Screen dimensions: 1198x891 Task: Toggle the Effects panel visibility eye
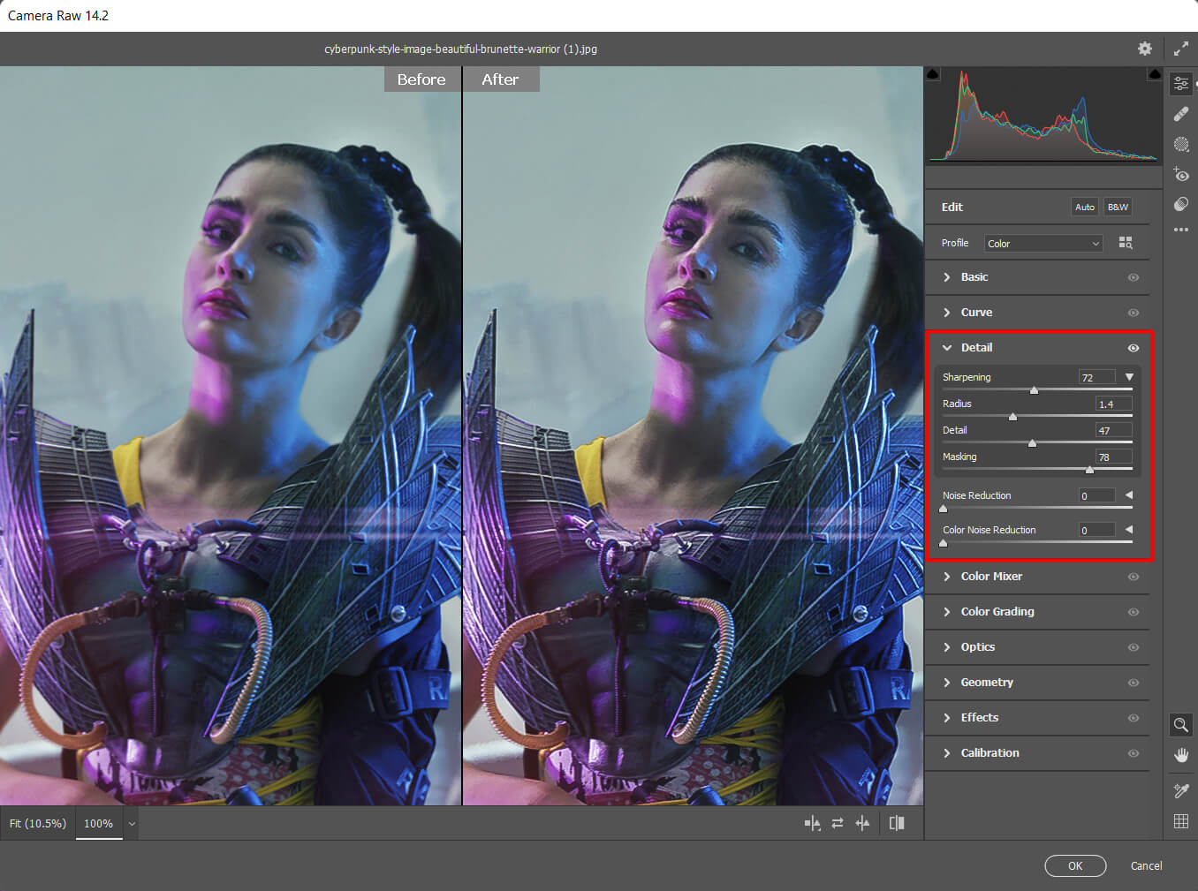(1134, 718)
